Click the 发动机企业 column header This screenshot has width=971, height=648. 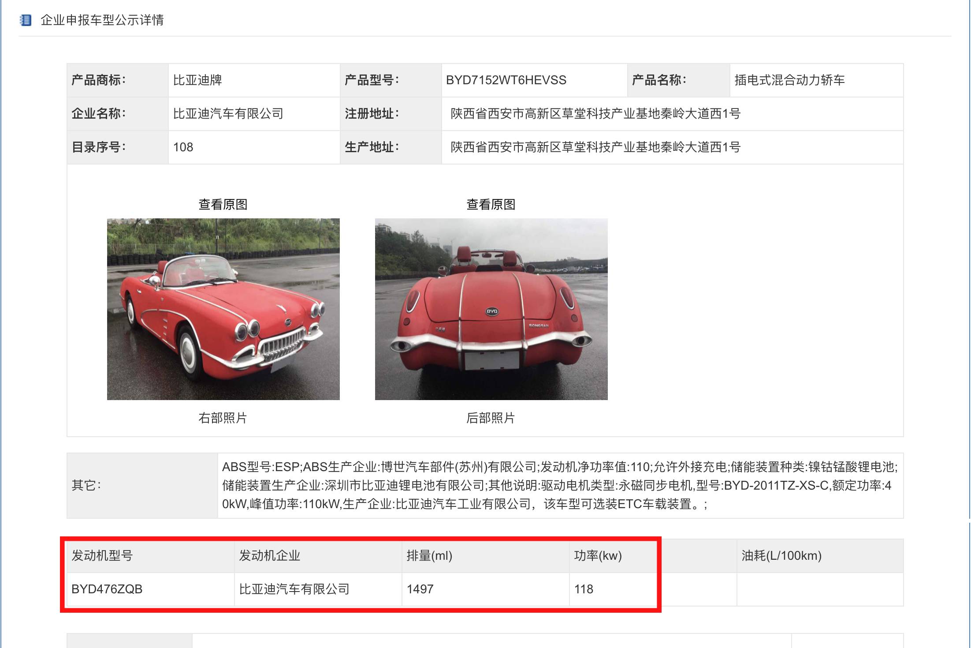318,556
